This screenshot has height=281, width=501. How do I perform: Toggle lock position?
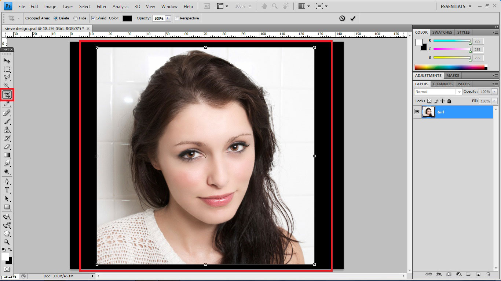tap(443, 101)
